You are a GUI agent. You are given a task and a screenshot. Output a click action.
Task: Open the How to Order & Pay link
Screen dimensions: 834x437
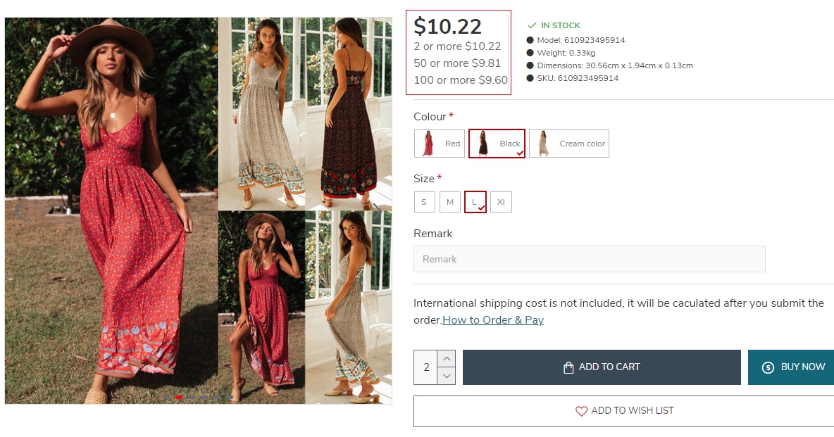(x=493, y=320)
